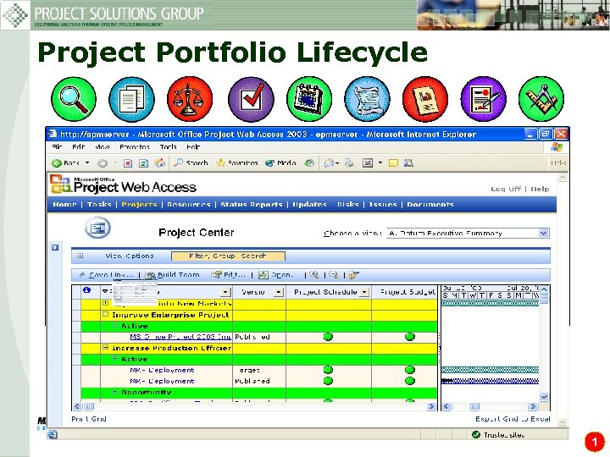Image resolution: width=610 pixels, height=457 pixels.
Task: Open the Tools menu
Action: [168, 147]
